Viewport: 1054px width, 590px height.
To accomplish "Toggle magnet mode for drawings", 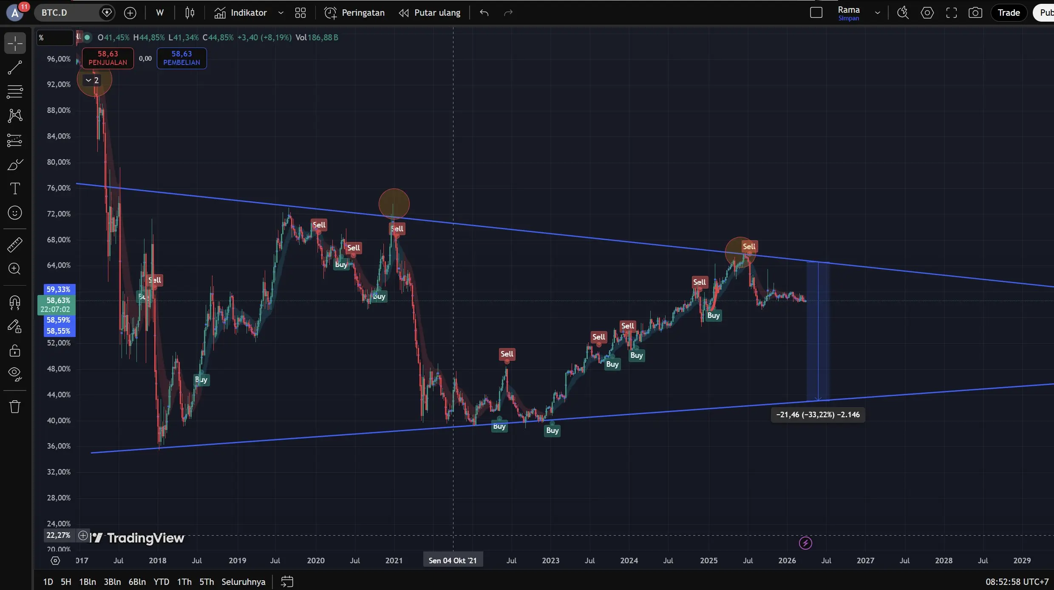I will coord(15,302).
